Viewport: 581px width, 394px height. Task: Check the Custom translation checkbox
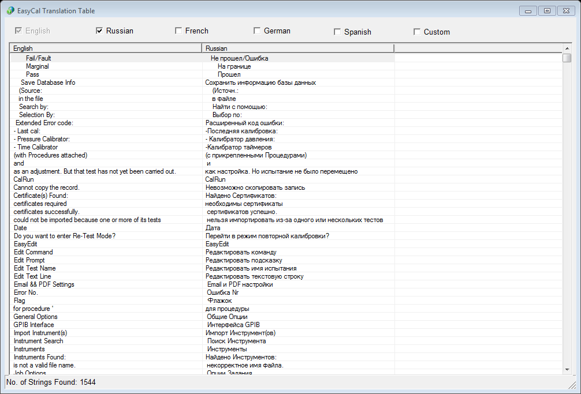417,32
